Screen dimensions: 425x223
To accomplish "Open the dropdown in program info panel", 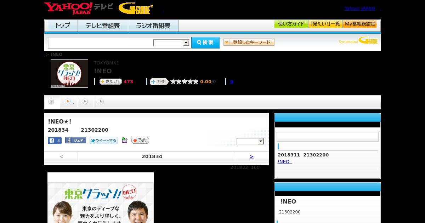I will coord(250,141).
